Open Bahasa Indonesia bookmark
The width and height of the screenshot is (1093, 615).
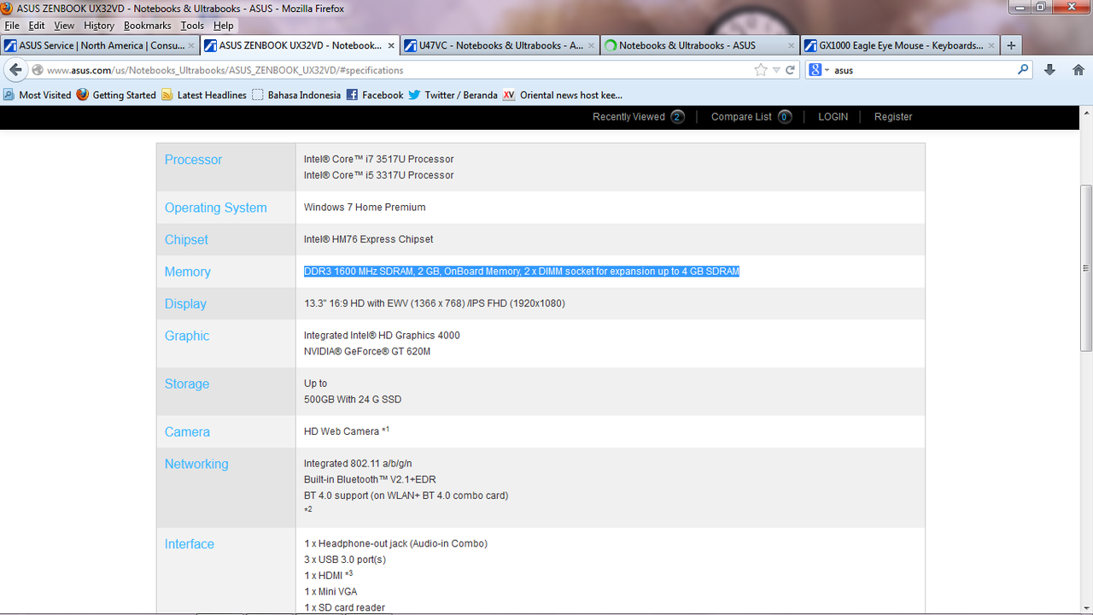pyautogui.click(x=296, y=95)
